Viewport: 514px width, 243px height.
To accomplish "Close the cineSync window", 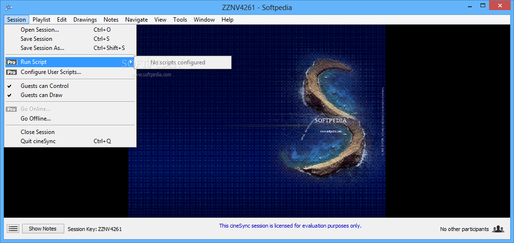I will coord(500,6).
